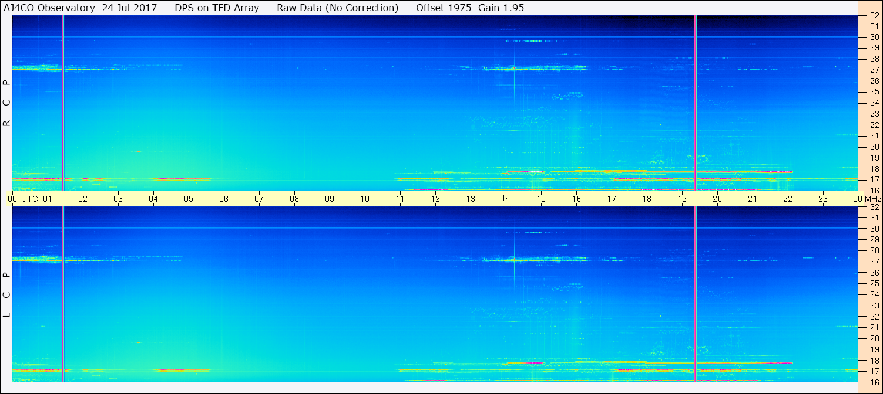
Task: Click the 17 MHz label on LCP frequency scale
Action: point(874,371)
